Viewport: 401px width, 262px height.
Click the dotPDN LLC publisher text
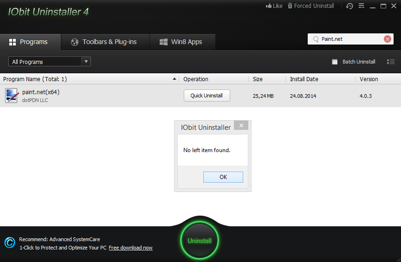click(35, 100)
